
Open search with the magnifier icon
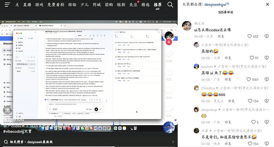[170, 4]
